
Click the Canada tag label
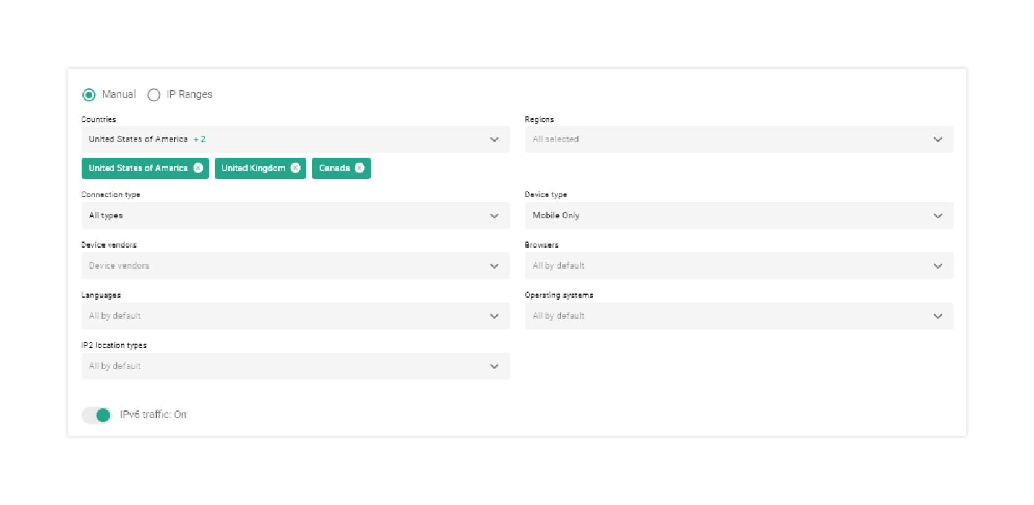(x=334, y=168)
